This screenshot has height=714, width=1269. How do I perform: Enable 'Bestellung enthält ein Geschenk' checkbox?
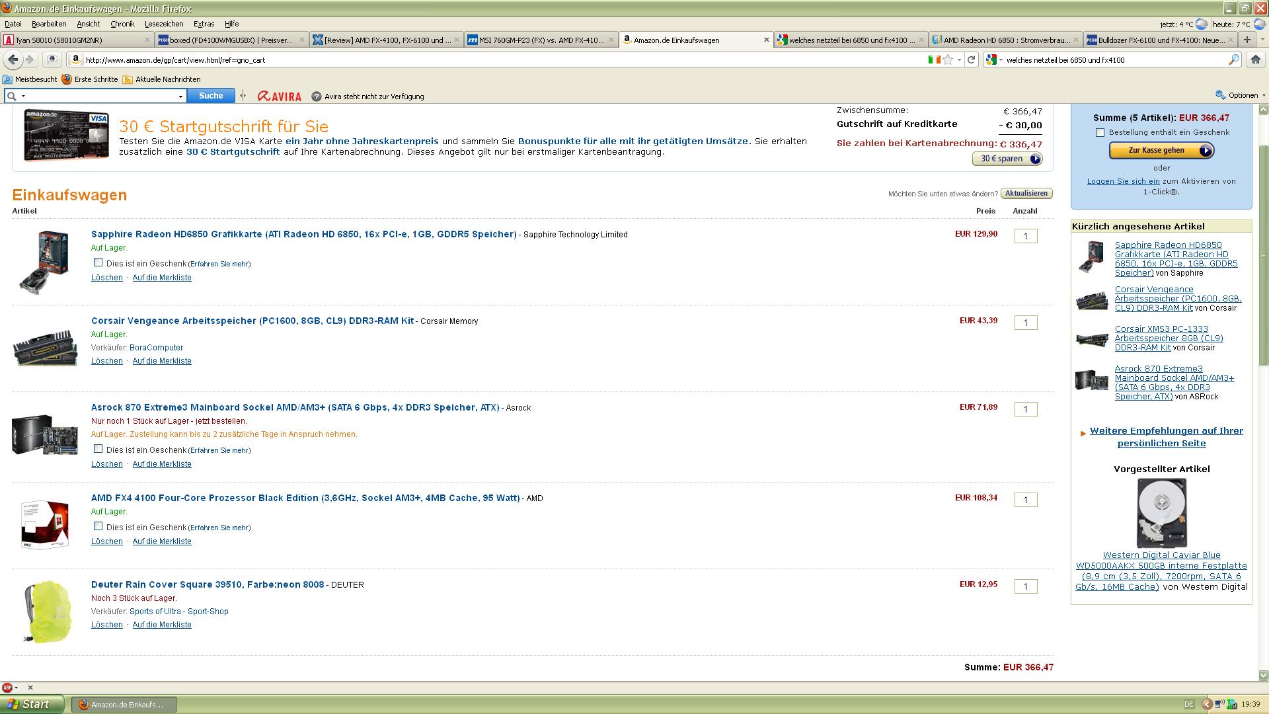(x=1100, y=132)
